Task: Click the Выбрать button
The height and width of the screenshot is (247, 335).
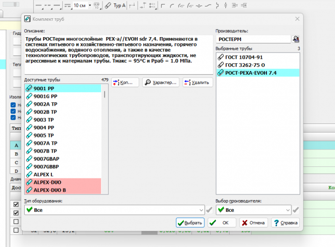Action: [190, 223]
